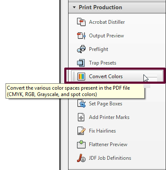The height and width of the screenshot is (170, 166).
Task: Select the Trap Presets icon
Action: tap(81, 63)
